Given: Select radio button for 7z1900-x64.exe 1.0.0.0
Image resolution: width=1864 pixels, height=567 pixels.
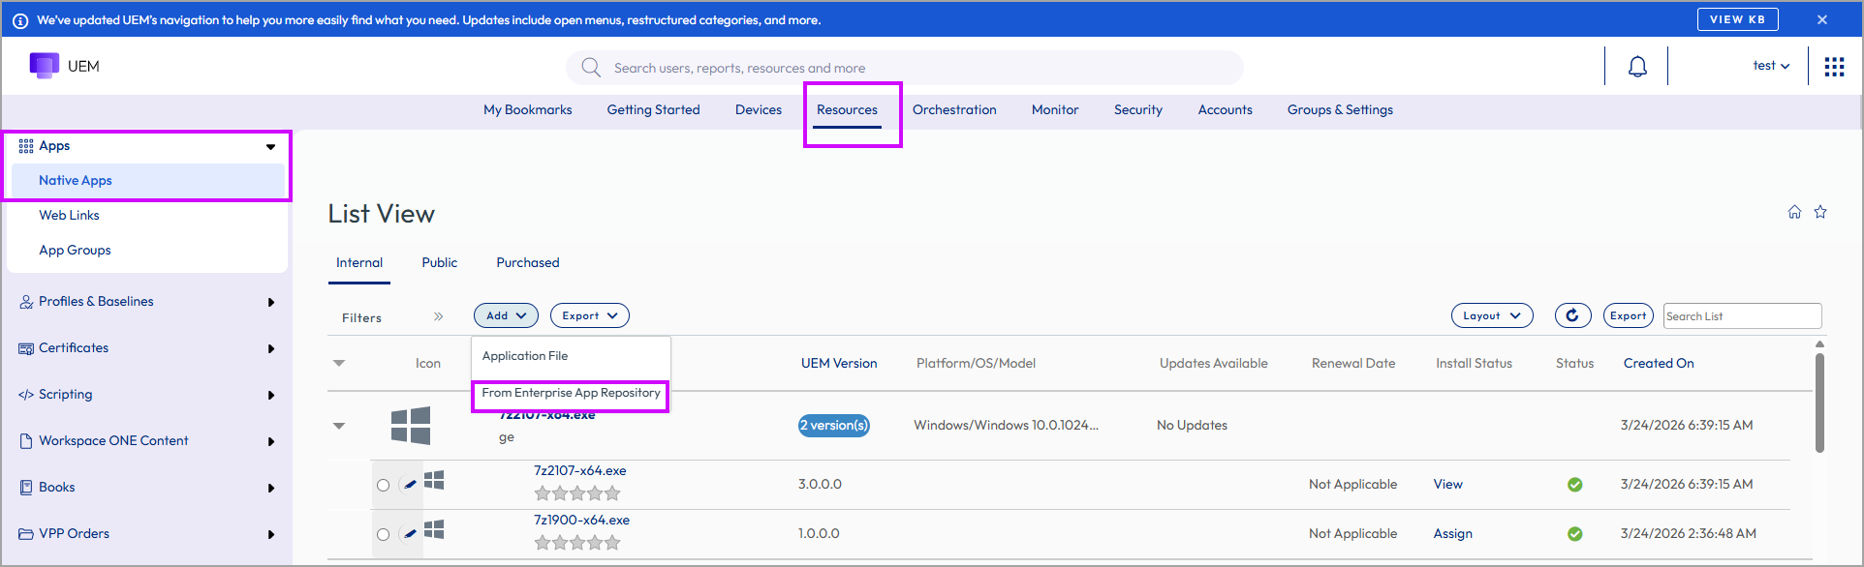Looking at the screenshot, I should coord(384,534).
